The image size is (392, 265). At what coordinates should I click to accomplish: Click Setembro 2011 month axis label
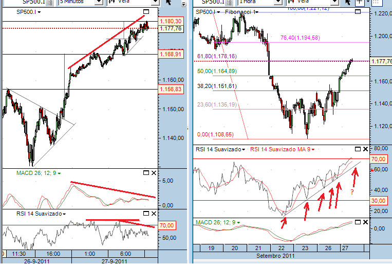(275, 256)
